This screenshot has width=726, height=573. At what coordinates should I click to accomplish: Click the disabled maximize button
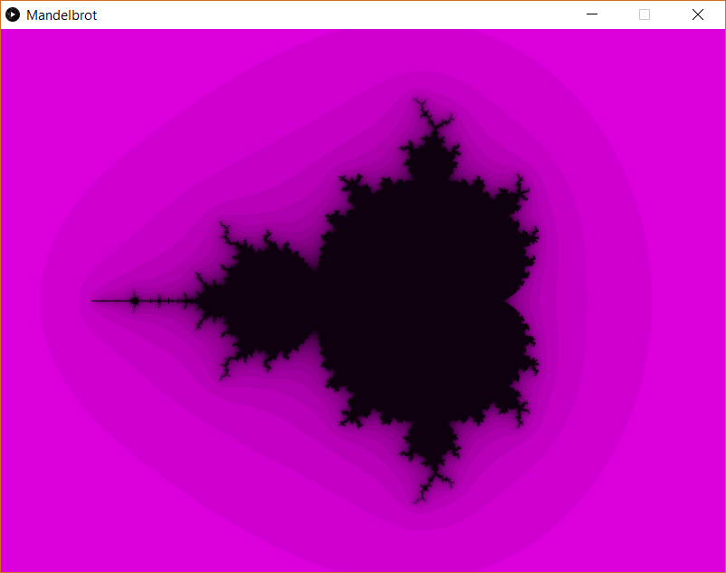click(645, 14)
